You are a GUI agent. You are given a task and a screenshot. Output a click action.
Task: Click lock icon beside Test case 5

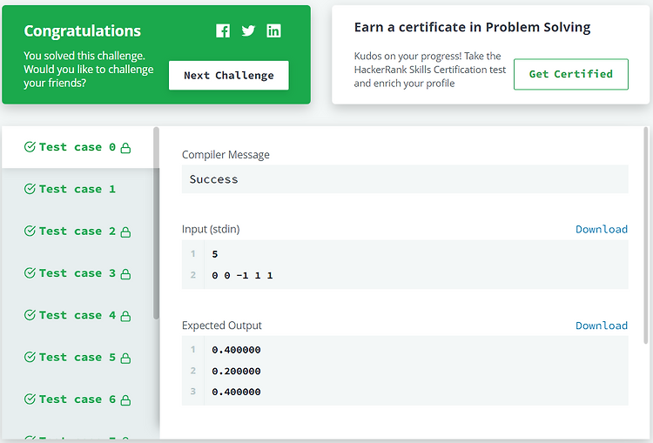pos(125,358)
